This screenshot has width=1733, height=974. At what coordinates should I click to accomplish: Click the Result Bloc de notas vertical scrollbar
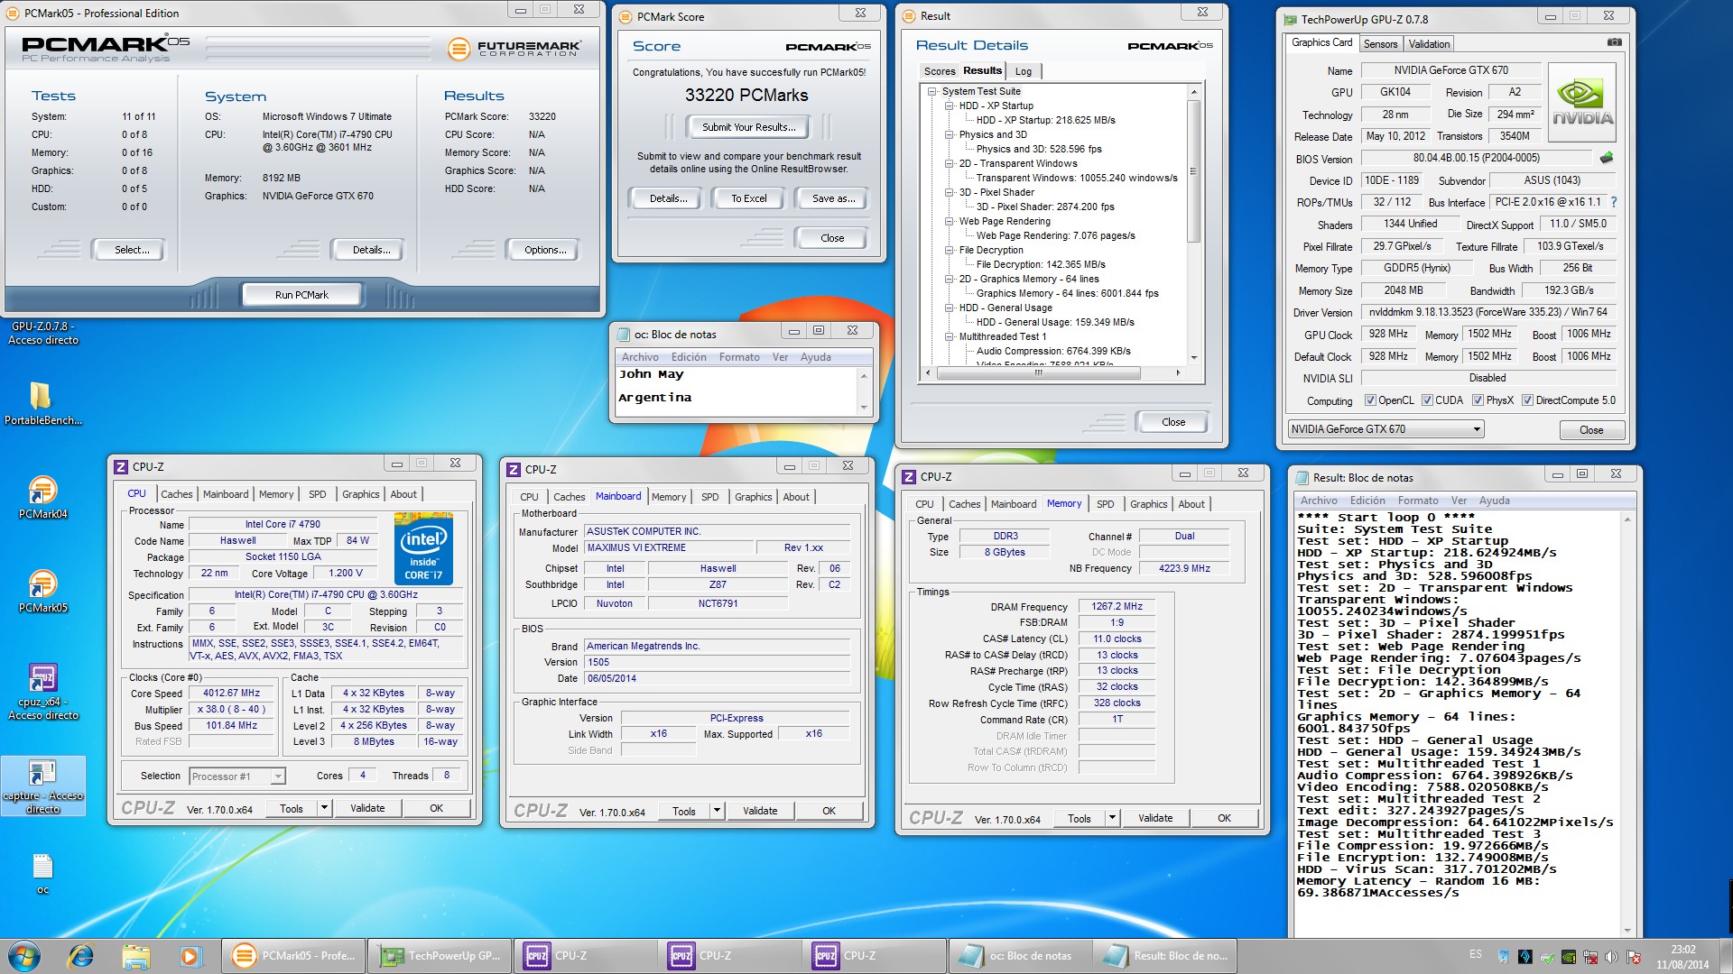(1627, 724)
